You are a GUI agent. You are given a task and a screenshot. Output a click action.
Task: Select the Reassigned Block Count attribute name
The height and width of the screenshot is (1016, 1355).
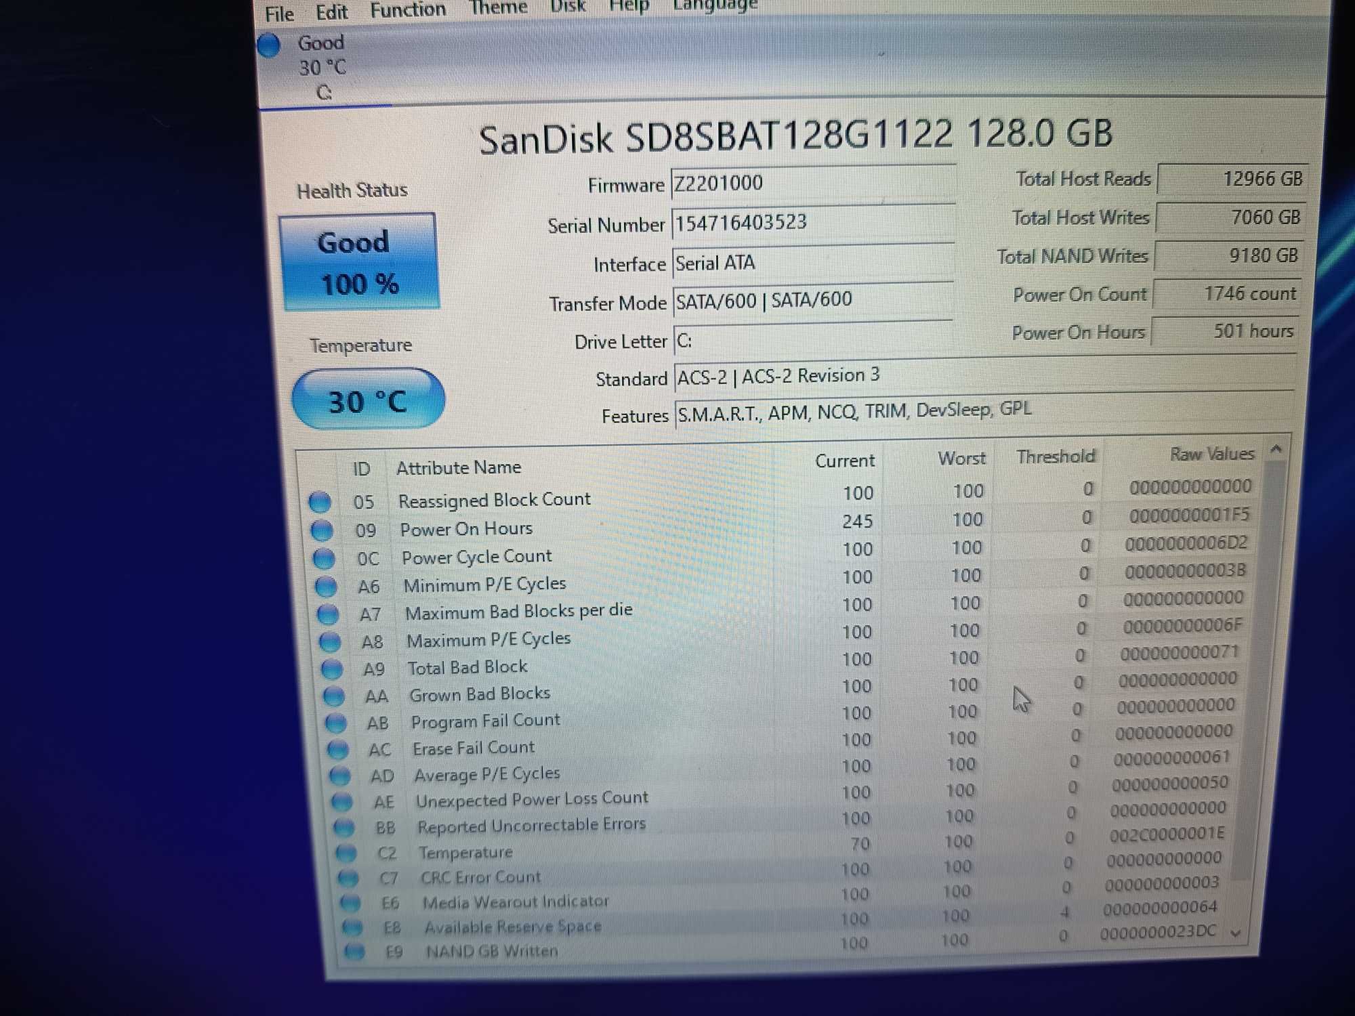pos(495,500)
